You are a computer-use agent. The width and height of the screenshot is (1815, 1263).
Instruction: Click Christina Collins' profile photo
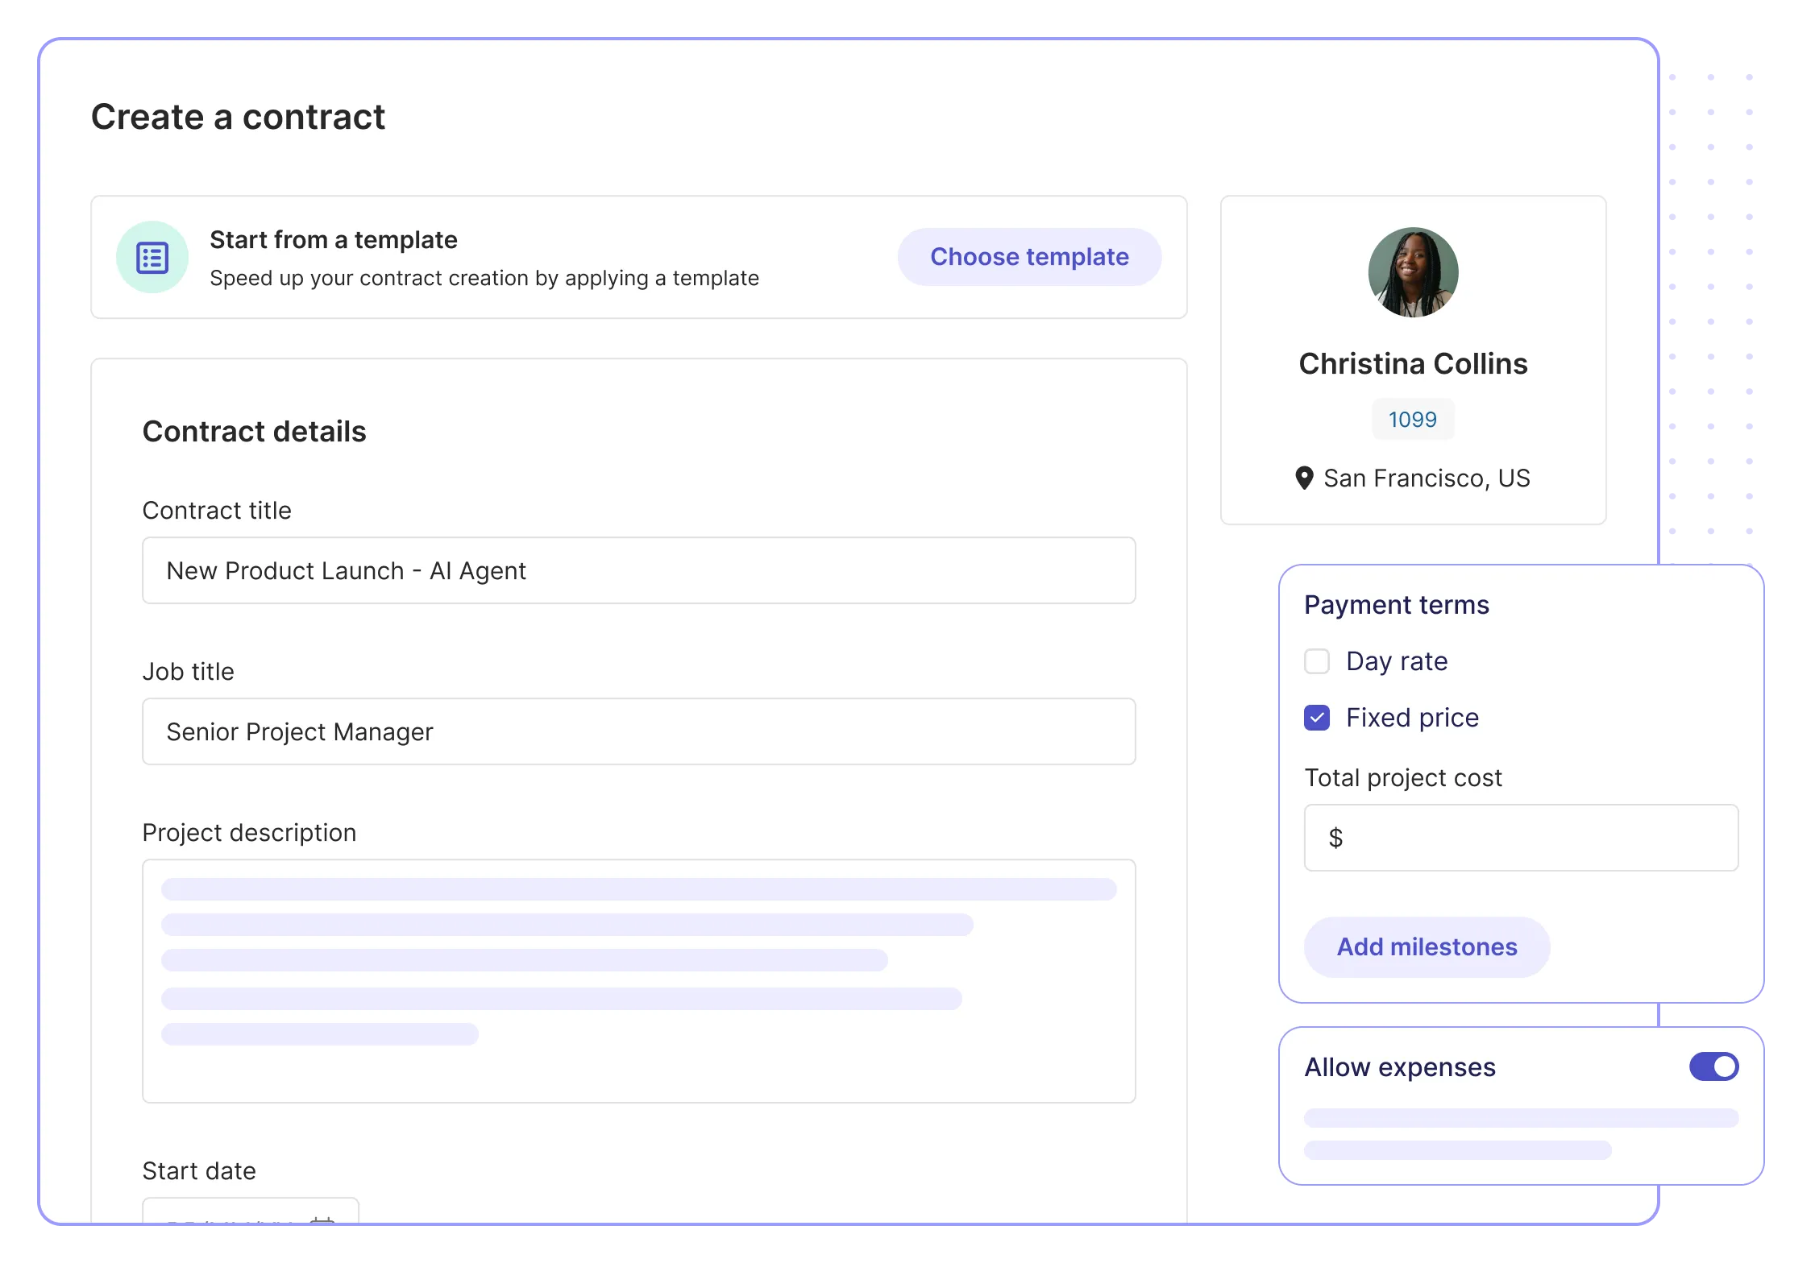(x=1412, y=272)
